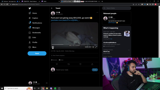This screenshot has height=90, width=160.
Task: Open Windows Start menu
Action: click(x=2, y=88)
